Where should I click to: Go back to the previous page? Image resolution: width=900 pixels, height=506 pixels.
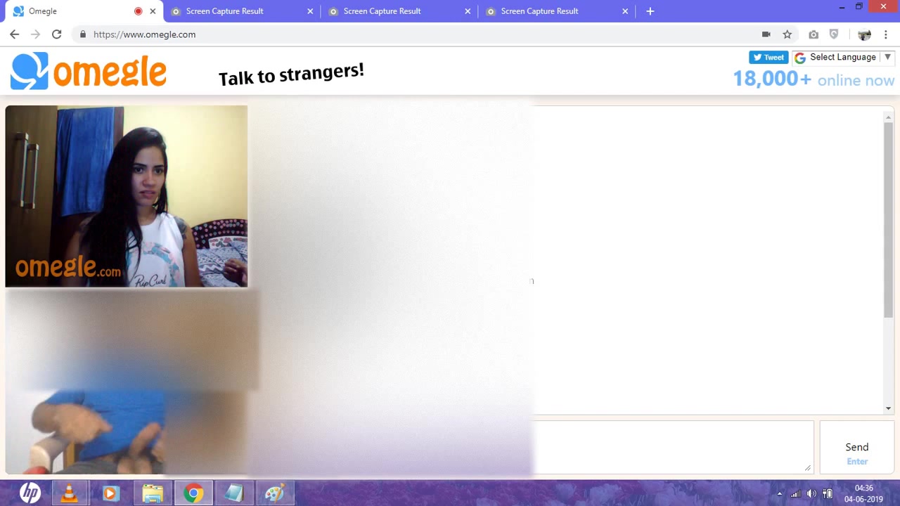point(15,34)
